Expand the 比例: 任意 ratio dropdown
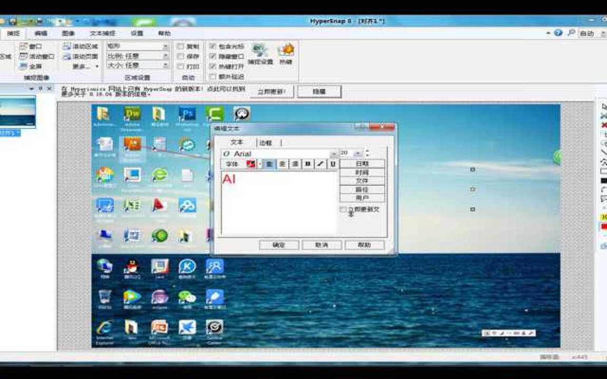607x379 pixels. click(x=165, y=56)
